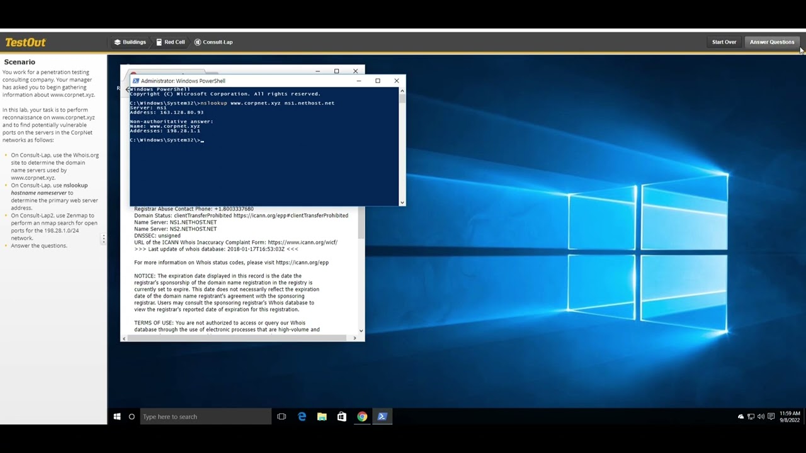Click the 'Name Server: NS2.NETHOST.NET' line
Screen dimensions: 806x453
click(x=175, y=229)
